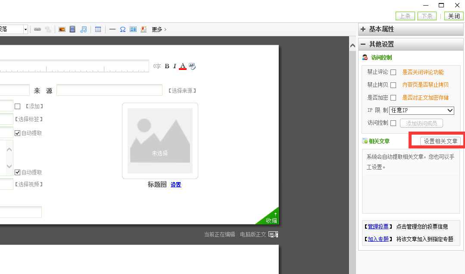The image size is (465, 274).
Task: Insert audio using the music note icon
Action: (84, 29)
